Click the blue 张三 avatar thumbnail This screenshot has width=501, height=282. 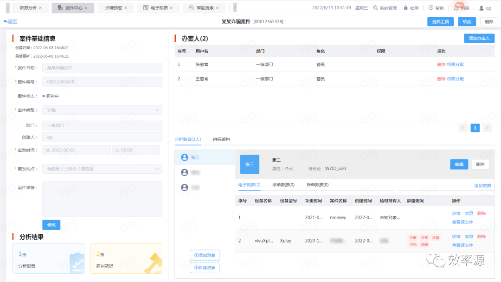click(250, 164)
